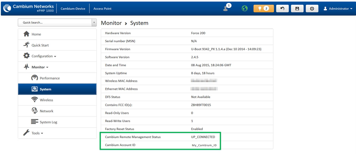Viewport: 356px width, 154px height.
Task: Click the undo changes arrow button
Action: pos(282,8)
